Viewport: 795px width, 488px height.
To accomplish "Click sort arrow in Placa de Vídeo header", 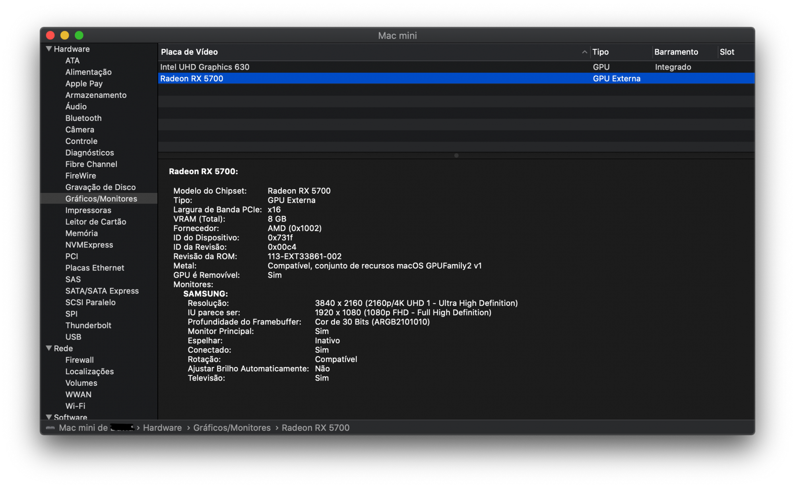I will click(584, 52).
